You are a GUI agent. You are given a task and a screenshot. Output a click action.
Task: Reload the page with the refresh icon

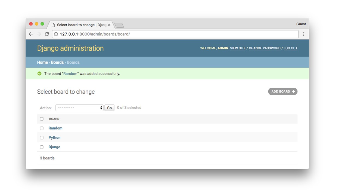pyautogui.click(x=47, y=34)
